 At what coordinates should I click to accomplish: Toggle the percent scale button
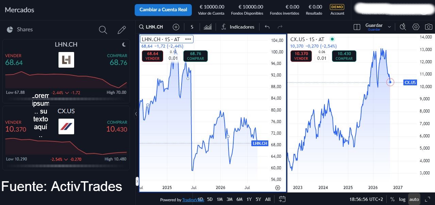[392, 199]
